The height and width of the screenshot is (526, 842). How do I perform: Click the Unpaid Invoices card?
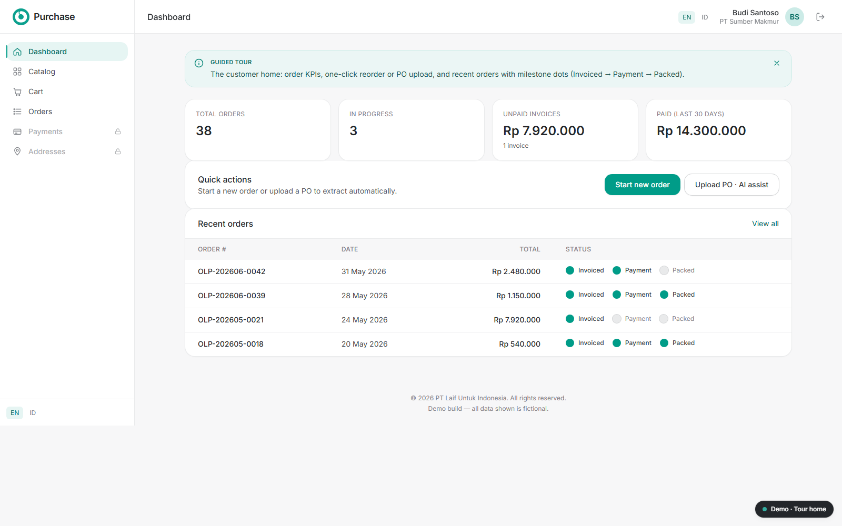(x=565, y=130)
